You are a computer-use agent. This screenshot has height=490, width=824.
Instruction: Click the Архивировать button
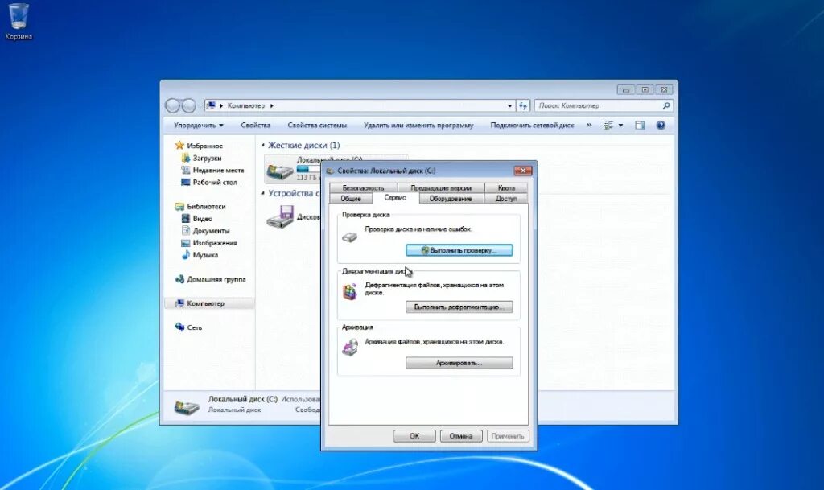(459, 363)
